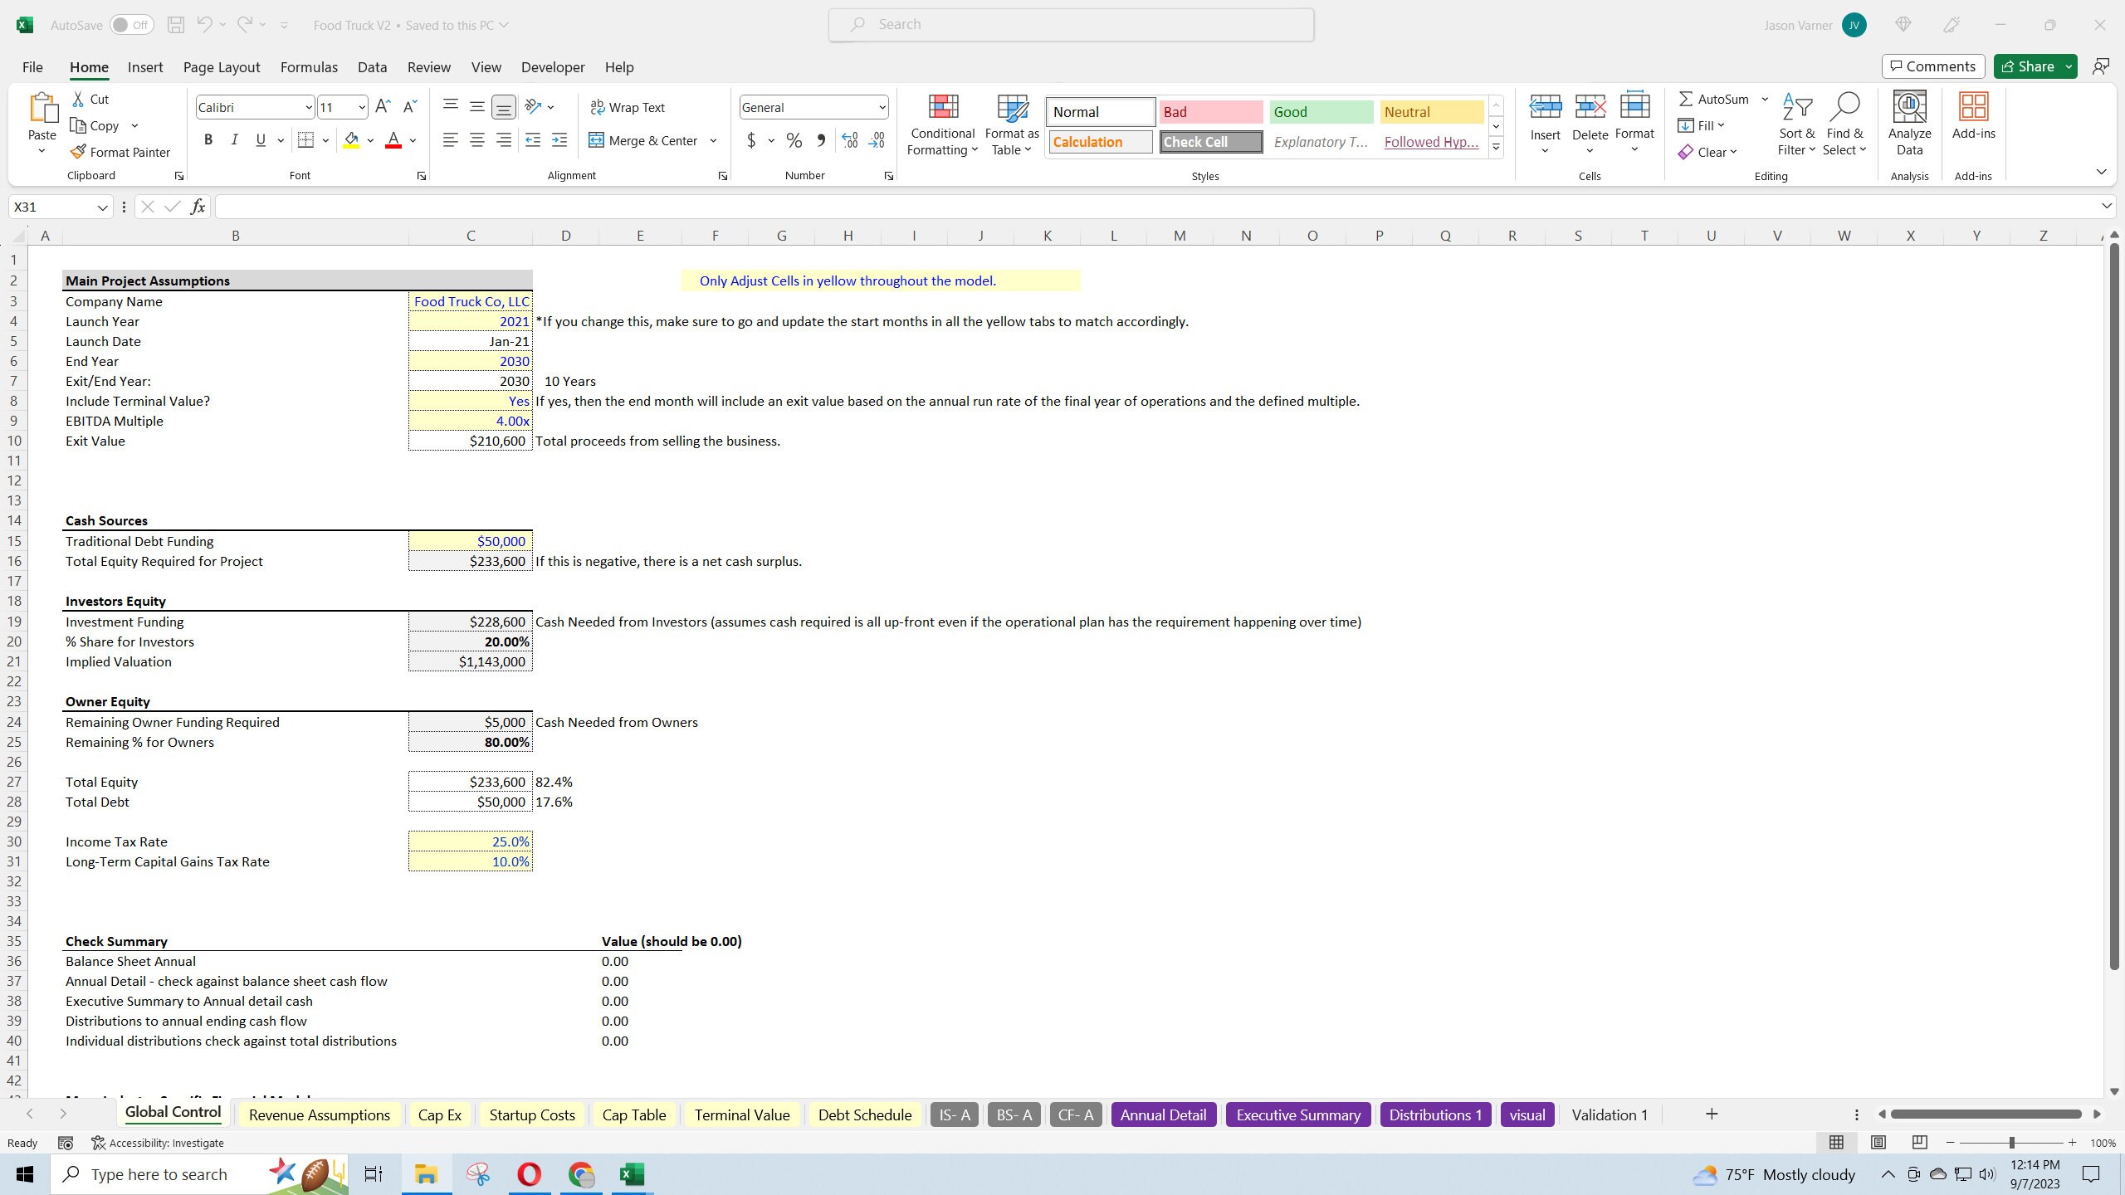Open Conditional Formatting
This screenshot has height=1195, width=2125.
[x=942, y=124]
